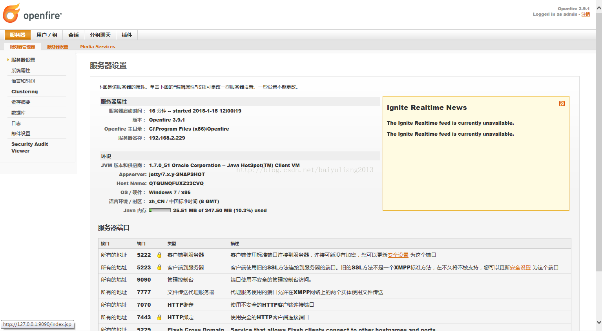The height and width of the screenshot is (331, 602).
Task: Click Appserver value jetty/7.x.y-SNAPSHOT
Action: (x=177, y=174)
